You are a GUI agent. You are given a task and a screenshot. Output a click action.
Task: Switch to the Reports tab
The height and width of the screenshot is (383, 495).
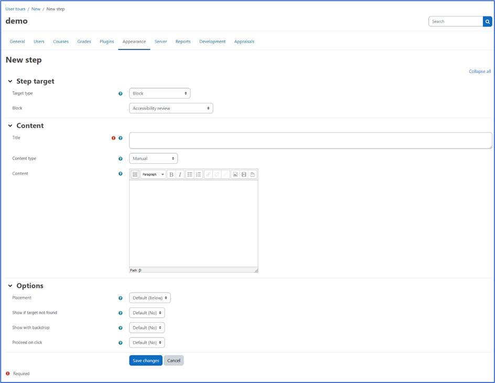pos(183,41)
